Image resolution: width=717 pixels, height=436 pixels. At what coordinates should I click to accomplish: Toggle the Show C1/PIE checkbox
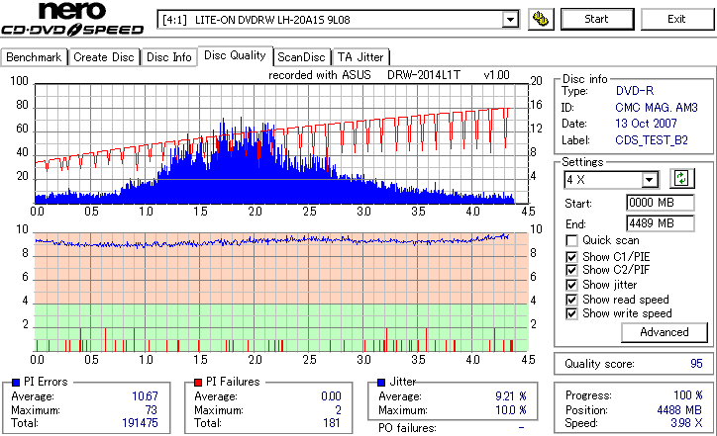point(571,257)
